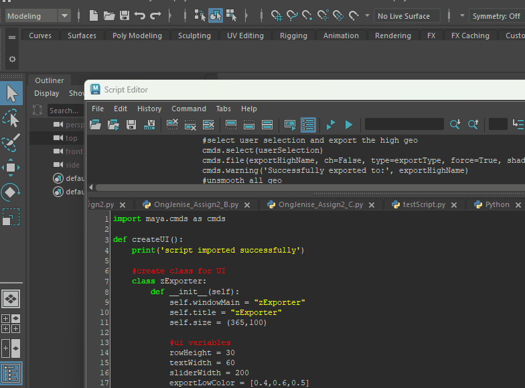This screenshot has width=525, height=388.
Task: Click the Execute All script button
Action: click(331, 125)
